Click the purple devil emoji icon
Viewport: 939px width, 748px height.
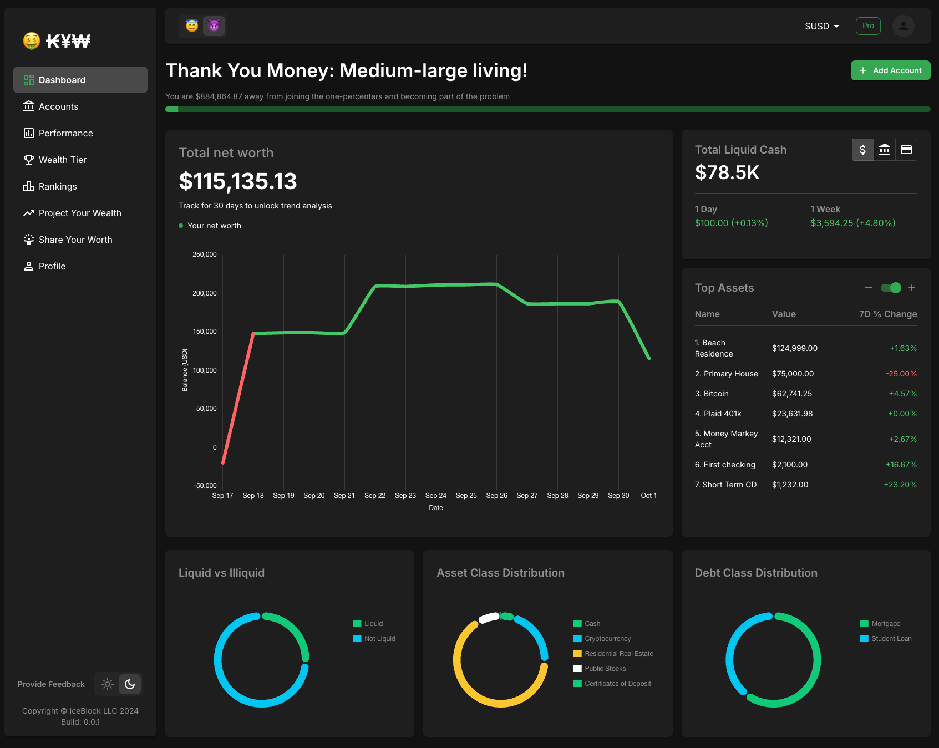[214, 26]
